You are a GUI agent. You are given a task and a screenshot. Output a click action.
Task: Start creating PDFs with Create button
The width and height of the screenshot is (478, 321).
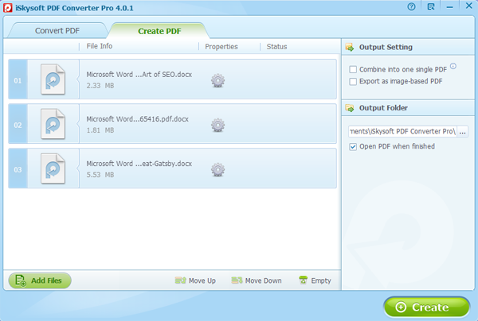[426, 307]
